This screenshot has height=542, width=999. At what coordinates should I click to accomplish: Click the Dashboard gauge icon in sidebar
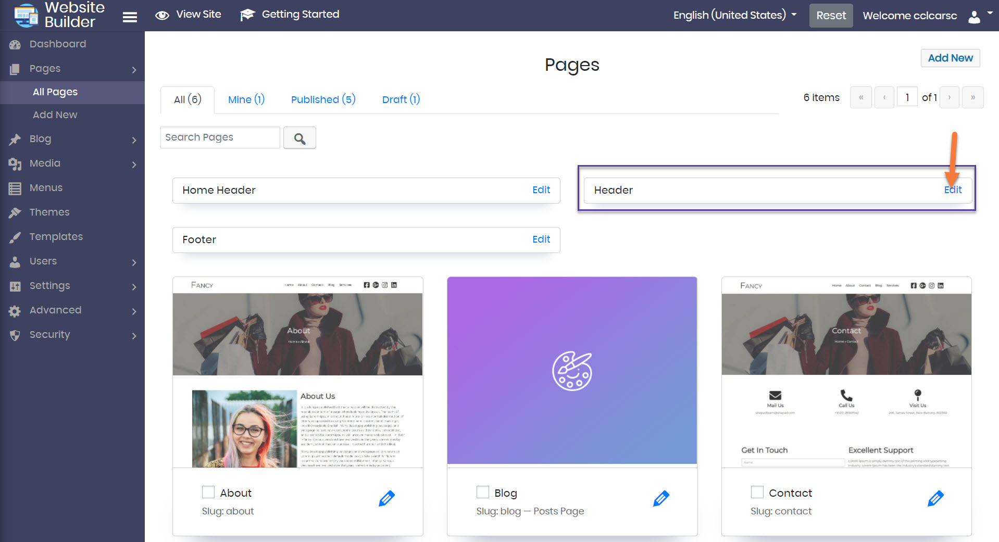(x=15, y=45)
